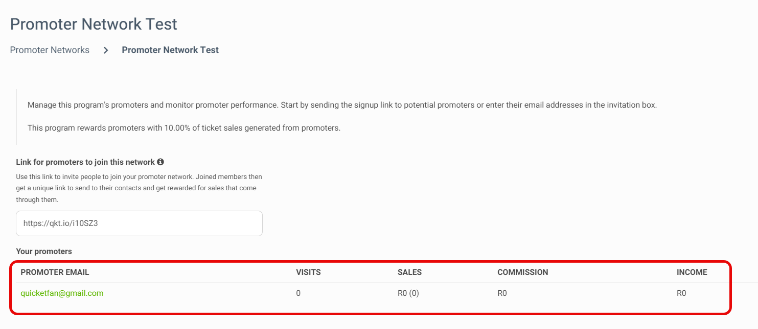Go back to Promoter Networks breadcrumb
Image resolution: width=758 pixels, height=329 pixels.
click(50, 50)
